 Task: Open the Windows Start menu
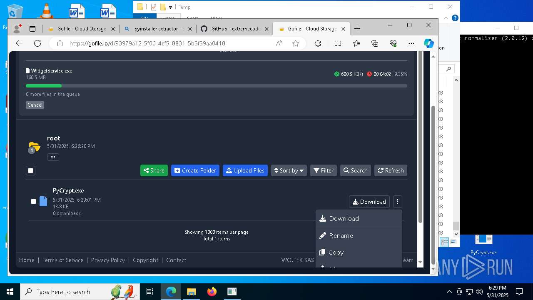pos(10,292)
